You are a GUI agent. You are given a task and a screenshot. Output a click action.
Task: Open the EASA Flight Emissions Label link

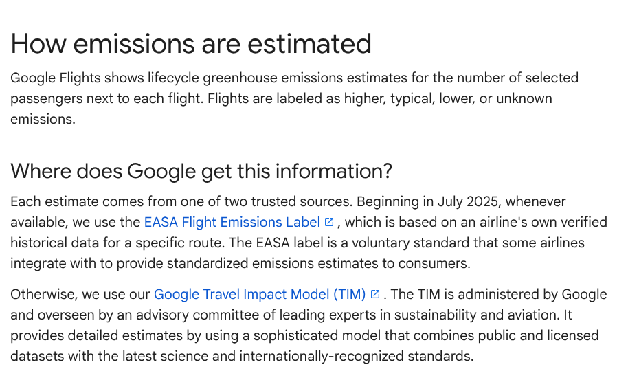pos(232,223)
